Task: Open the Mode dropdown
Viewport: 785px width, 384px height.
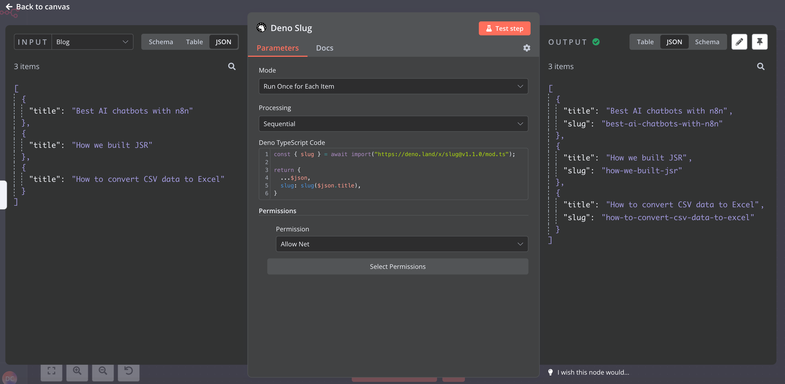Action: 393,86
